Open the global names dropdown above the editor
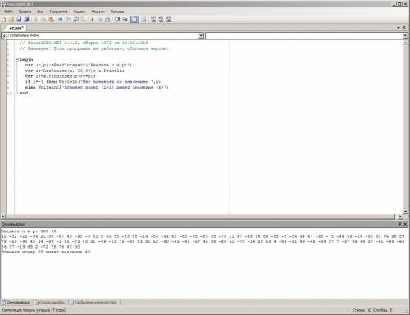The width and height of the screenshot is (410, 315). 201,35
